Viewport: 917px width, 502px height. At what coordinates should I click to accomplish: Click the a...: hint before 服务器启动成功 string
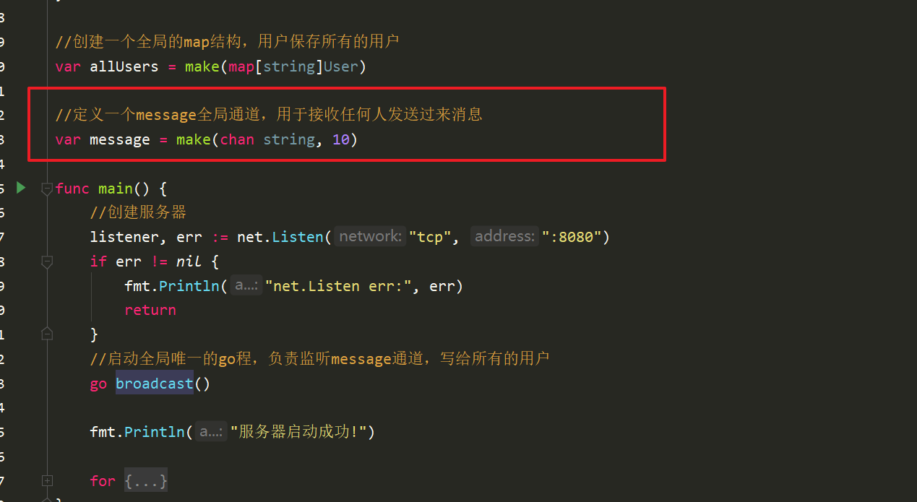click(212, 432)
